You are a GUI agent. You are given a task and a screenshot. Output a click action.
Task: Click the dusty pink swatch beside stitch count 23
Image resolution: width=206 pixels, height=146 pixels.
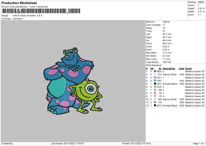click(x=155, y=96)
